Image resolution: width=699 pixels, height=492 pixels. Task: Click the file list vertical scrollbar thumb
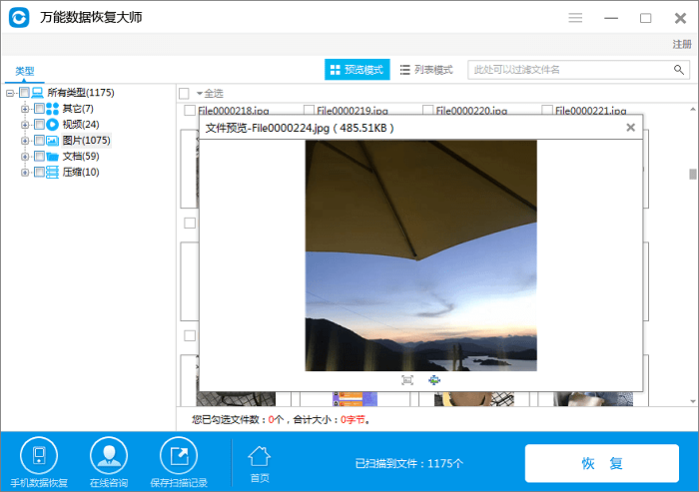[692, 174]
